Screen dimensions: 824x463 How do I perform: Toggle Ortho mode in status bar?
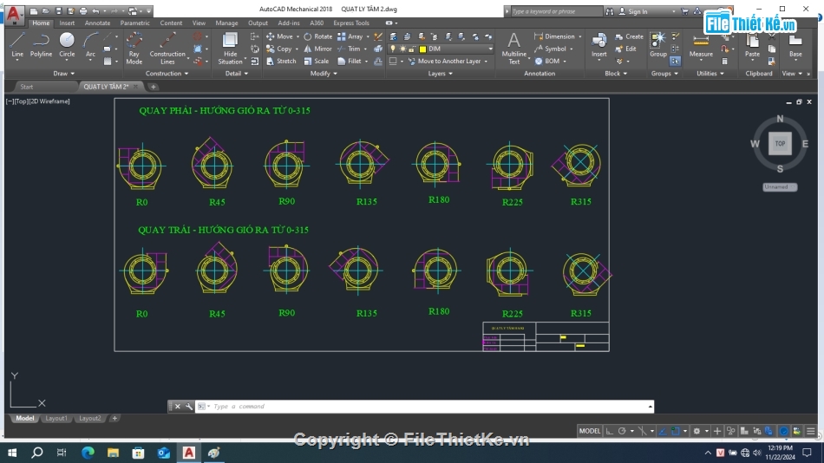[x=609, y=431]
